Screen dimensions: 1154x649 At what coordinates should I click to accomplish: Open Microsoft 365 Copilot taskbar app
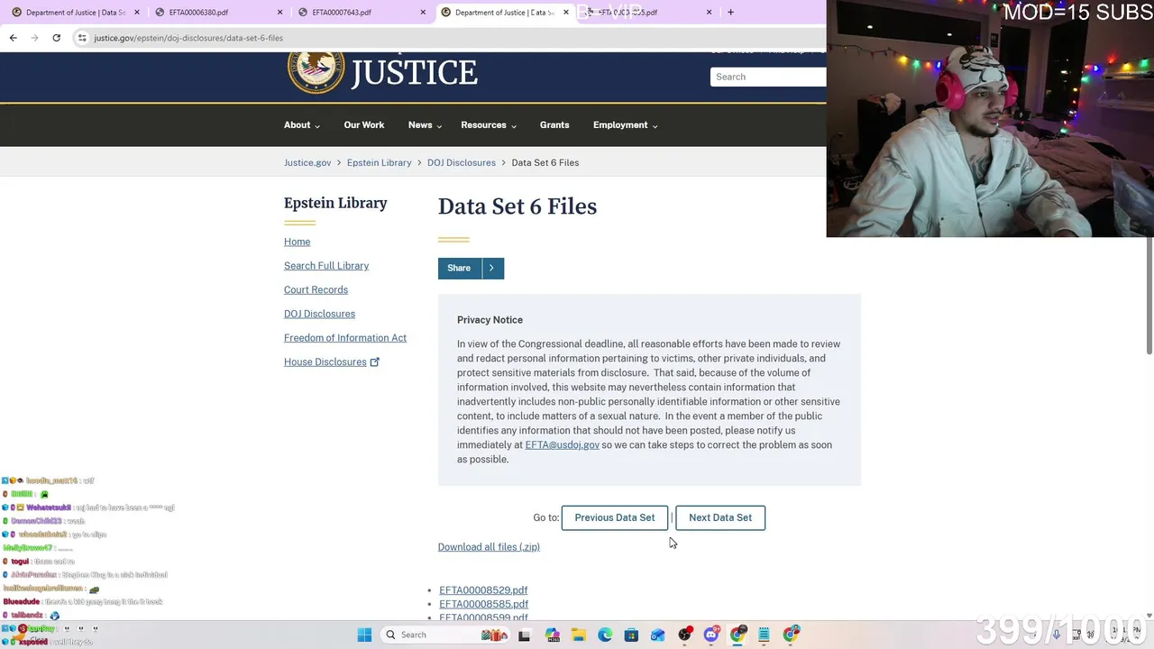(552, 635)
